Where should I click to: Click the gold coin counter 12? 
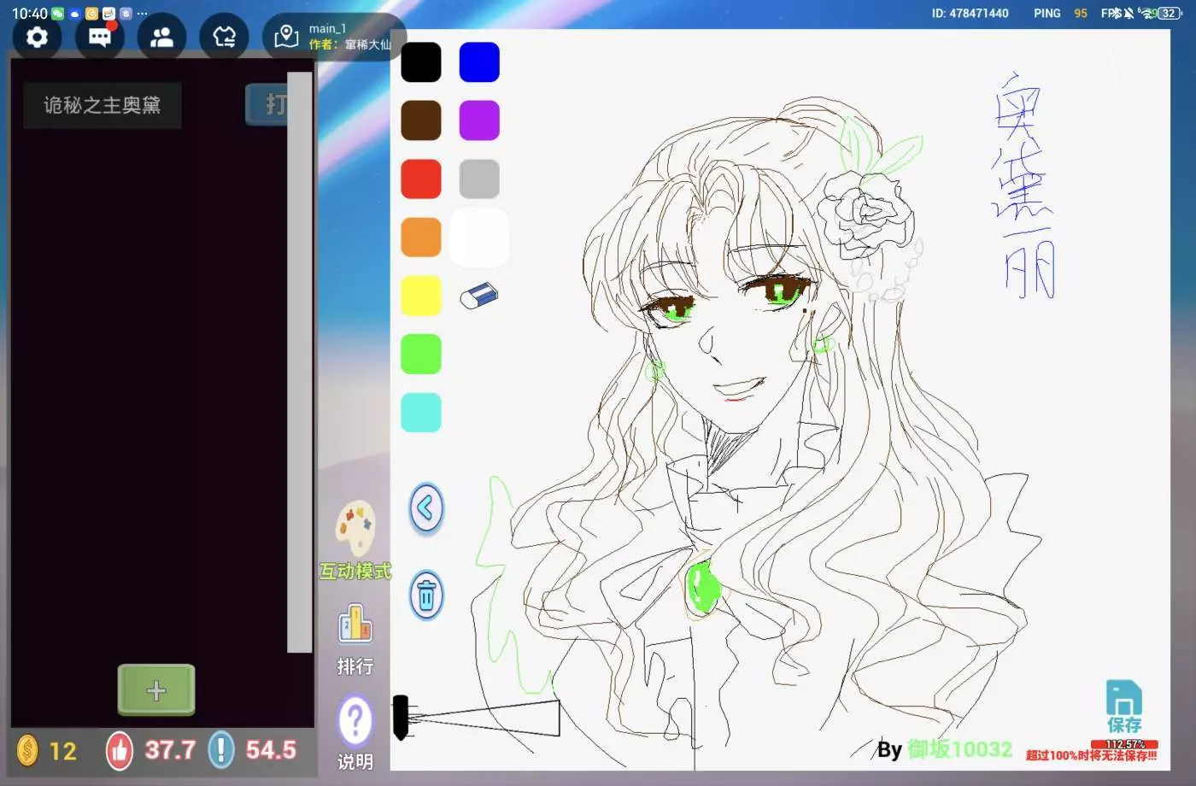click(47, 751)
